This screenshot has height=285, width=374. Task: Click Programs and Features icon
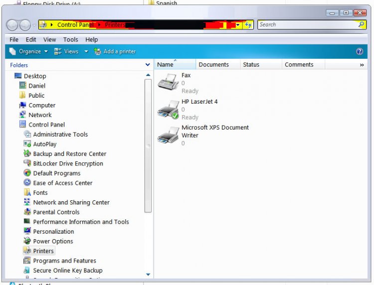tap(27, 260)
